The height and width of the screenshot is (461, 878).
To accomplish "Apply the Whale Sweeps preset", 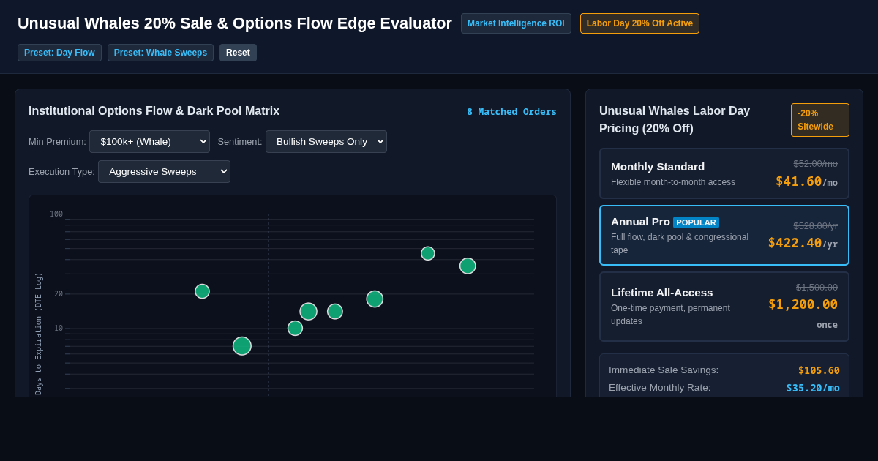I will point(160,53).
